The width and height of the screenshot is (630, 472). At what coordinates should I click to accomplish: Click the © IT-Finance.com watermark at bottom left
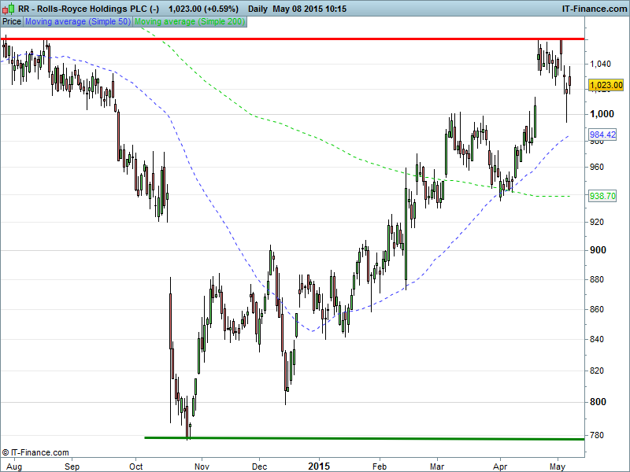[x=35, y=452]
